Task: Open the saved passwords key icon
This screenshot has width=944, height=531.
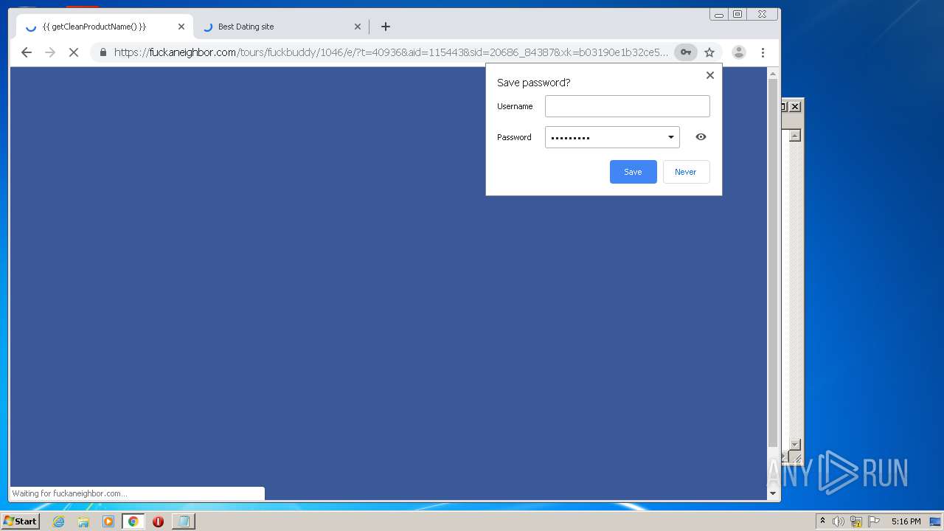Action: (x=686, y=52)
